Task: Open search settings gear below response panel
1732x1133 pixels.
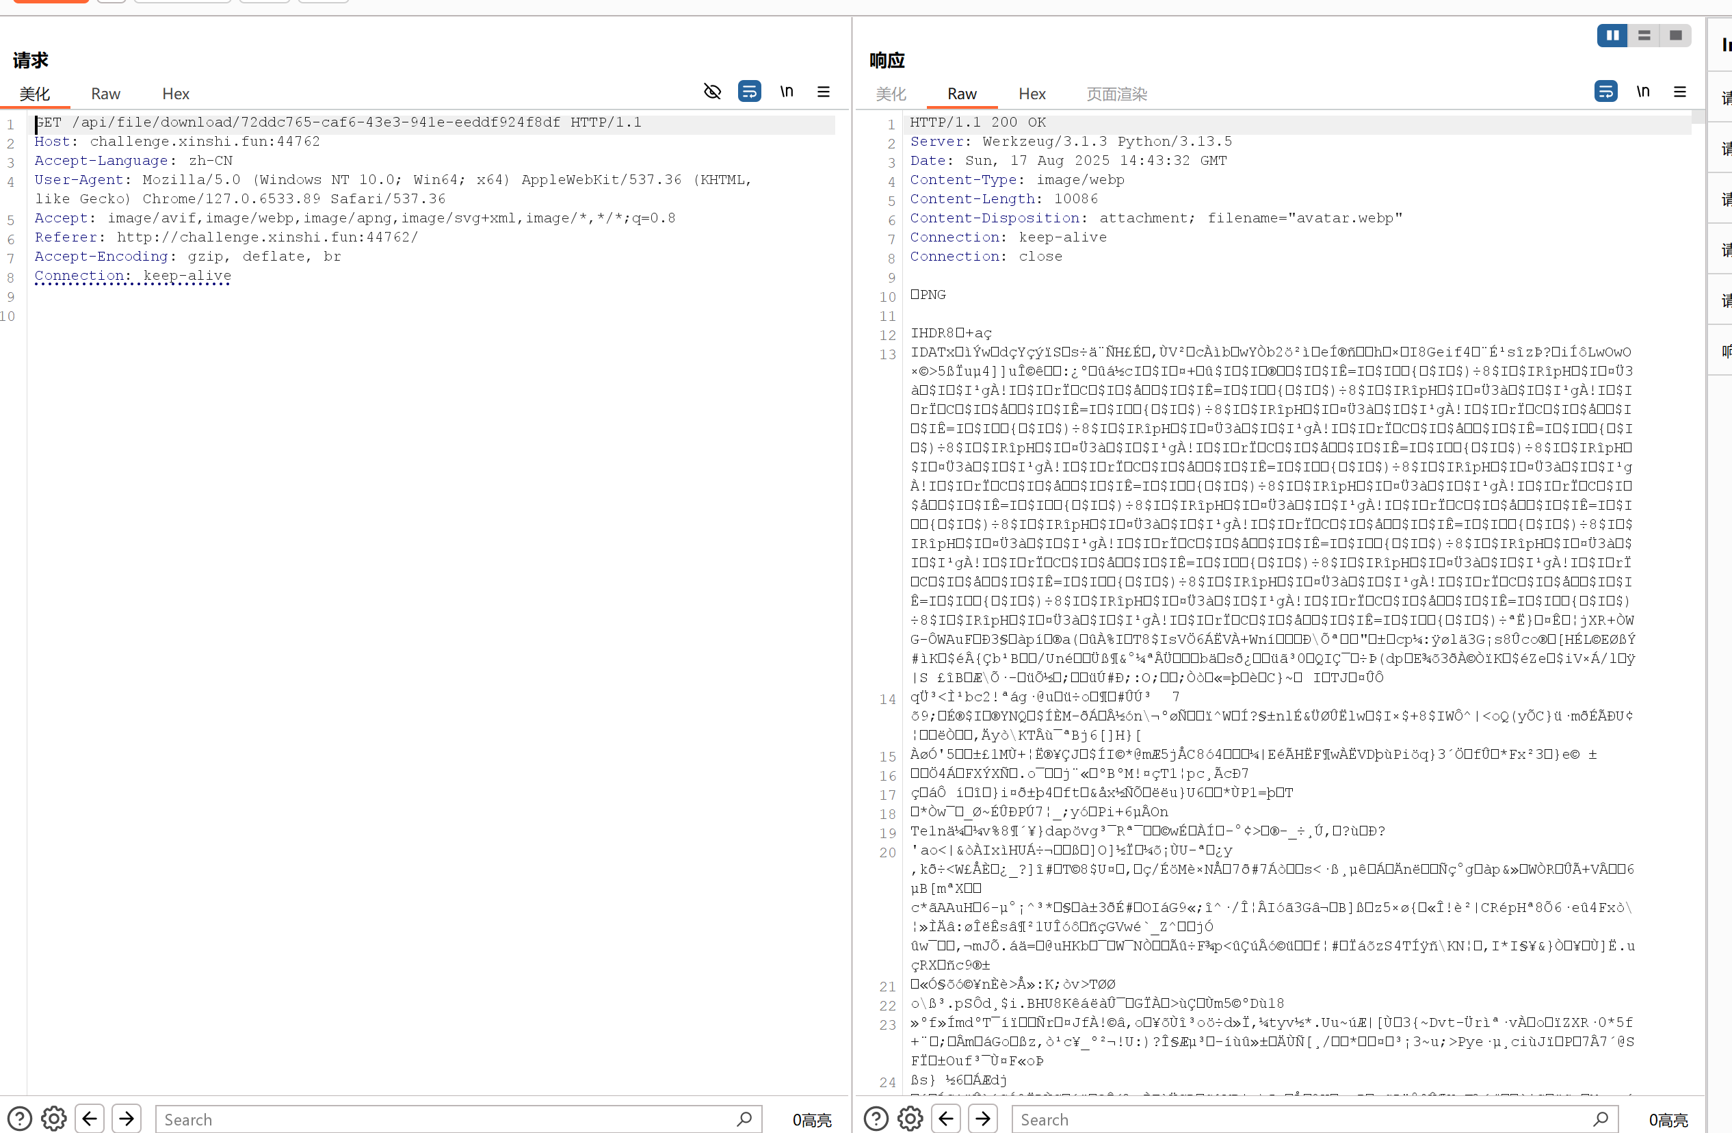Action: point(910,1119)
